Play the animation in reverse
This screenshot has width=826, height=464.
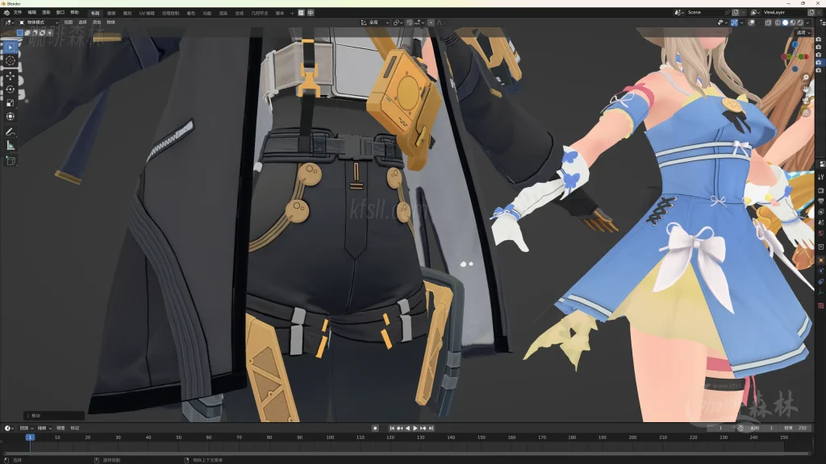pos(407,429)
